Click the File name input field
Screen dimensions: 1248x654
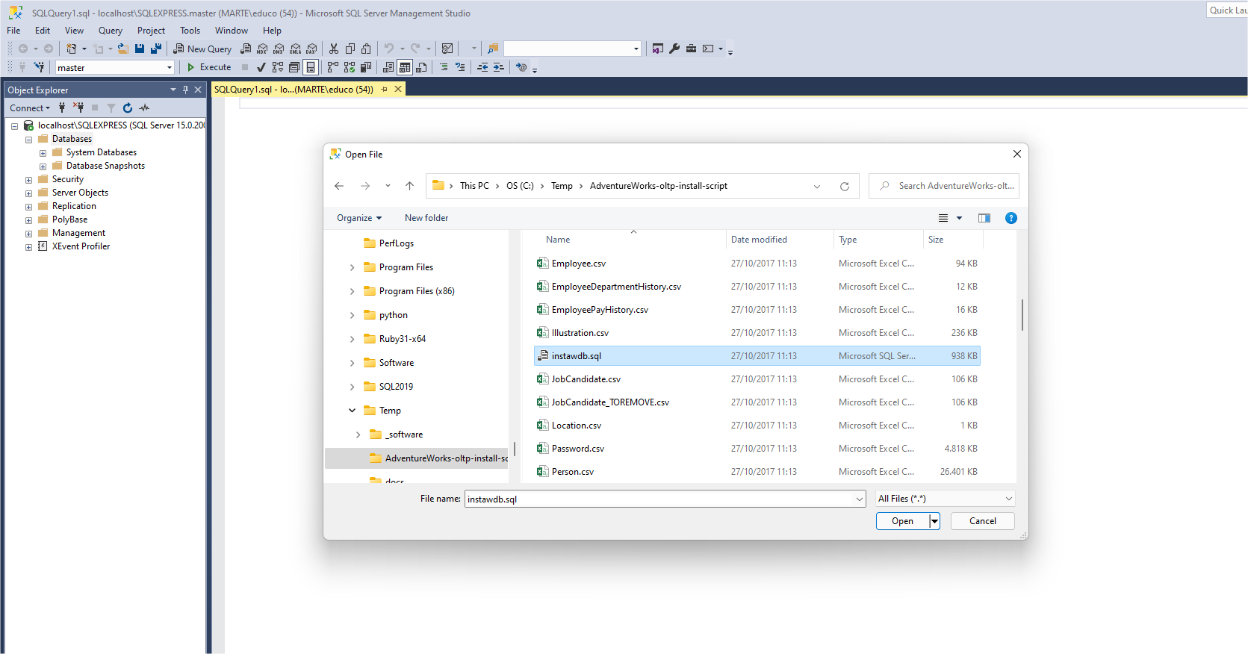[659, 499]
